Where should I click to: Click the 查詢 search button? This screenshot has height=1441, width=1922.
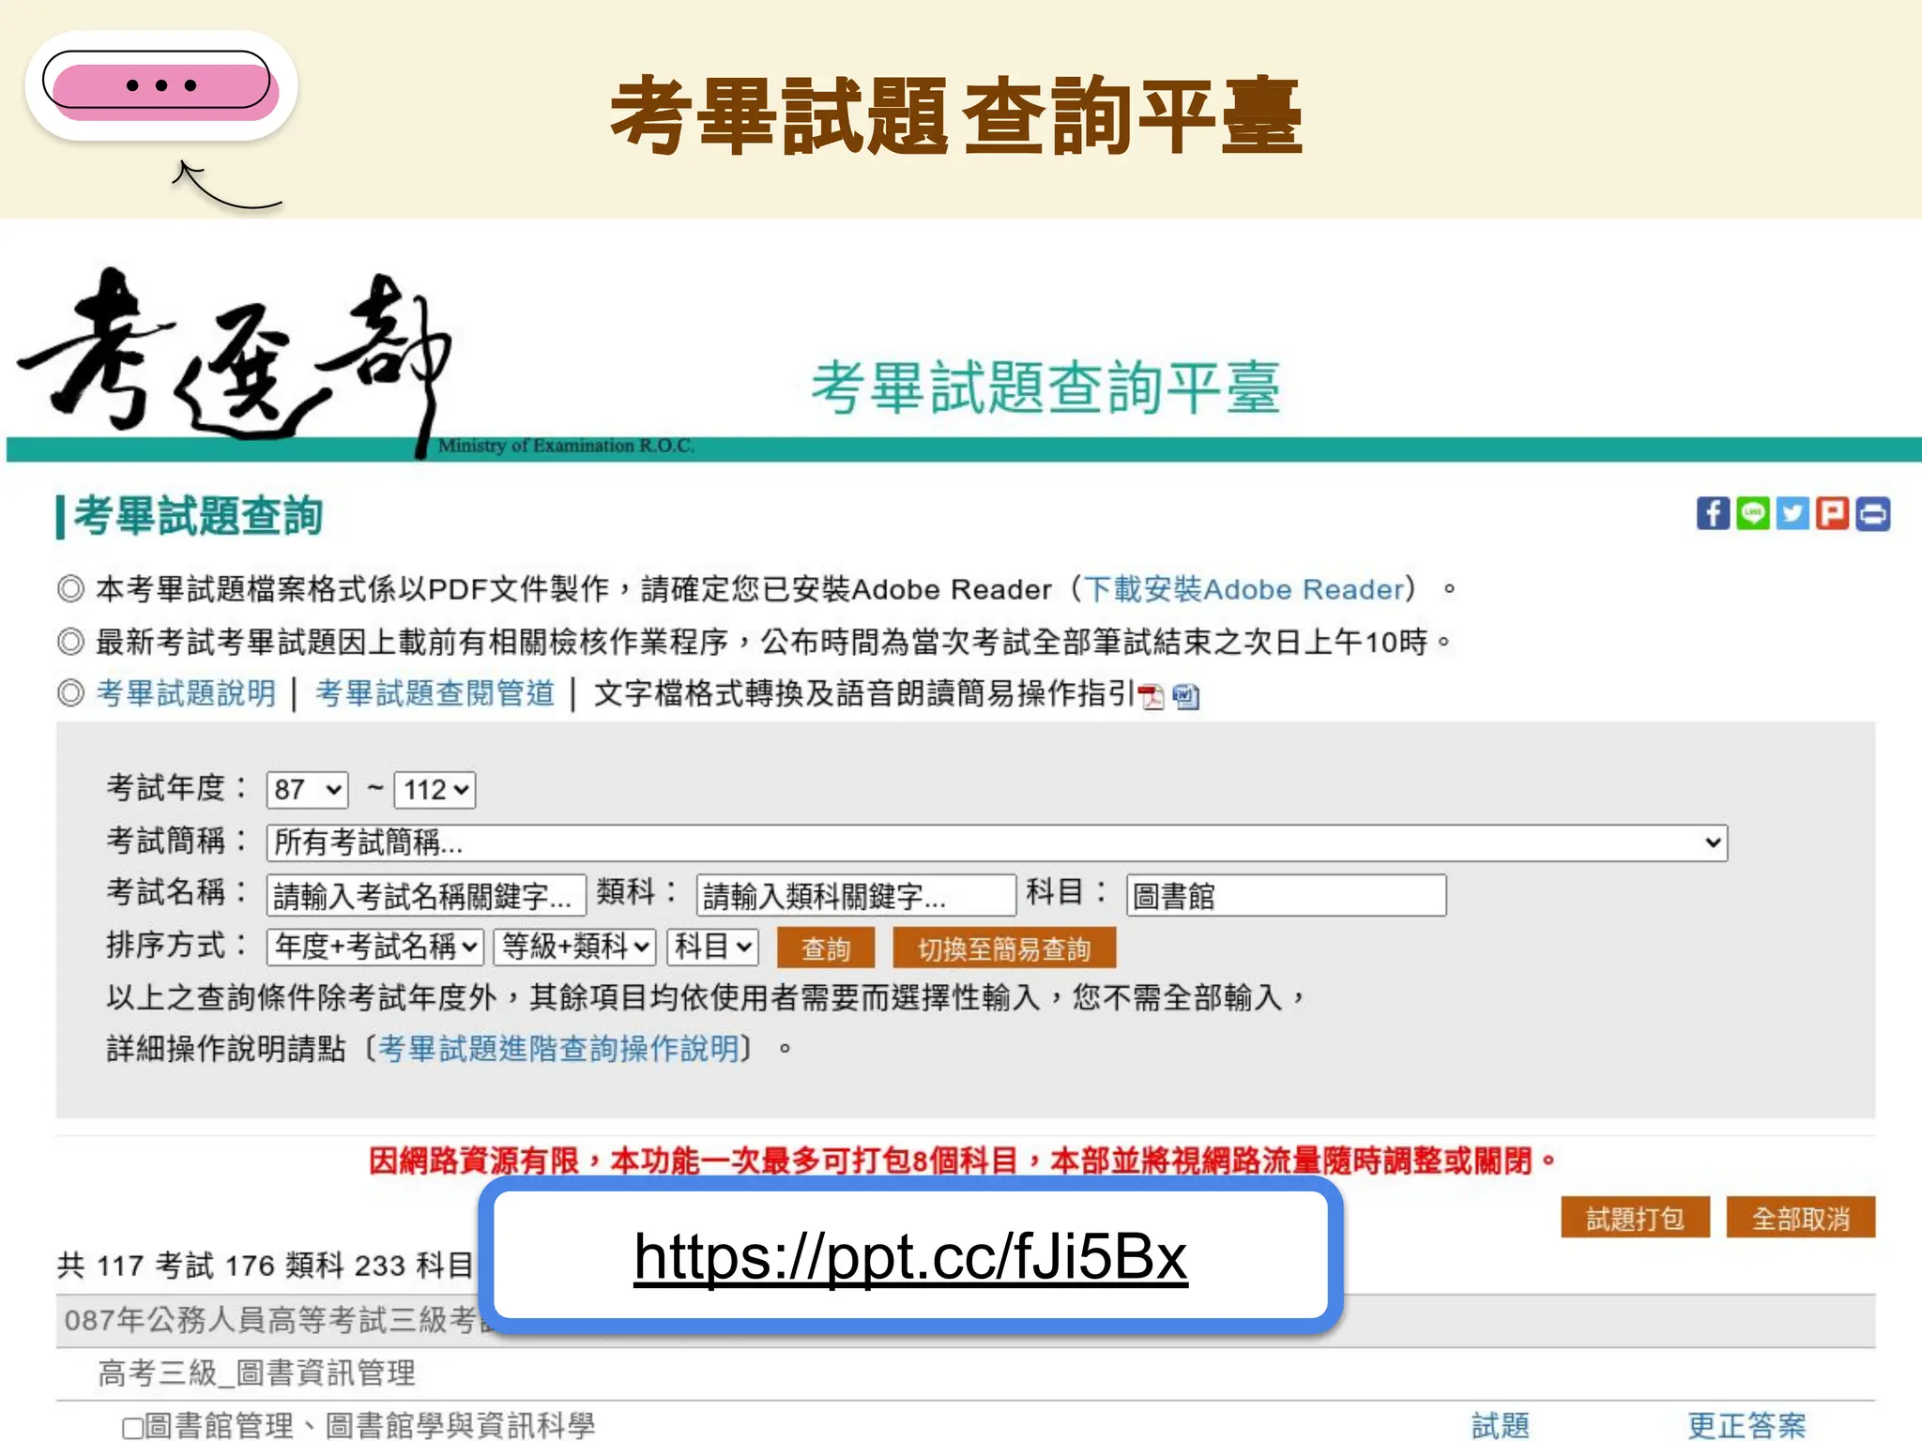826,948
